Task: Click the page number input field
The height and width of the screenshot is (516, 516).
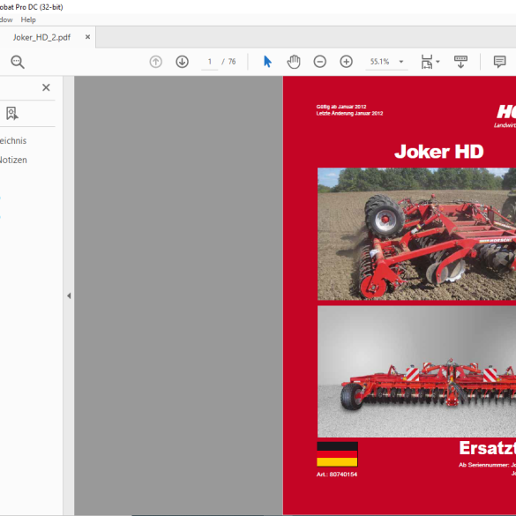Action: pos(210,62)
